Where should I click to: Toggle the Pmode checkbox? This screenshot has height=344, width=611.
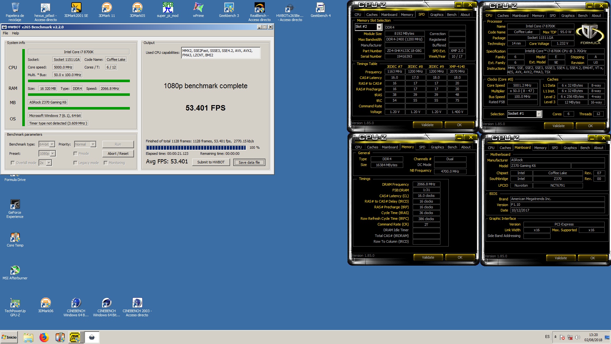(x=75, y=154)
